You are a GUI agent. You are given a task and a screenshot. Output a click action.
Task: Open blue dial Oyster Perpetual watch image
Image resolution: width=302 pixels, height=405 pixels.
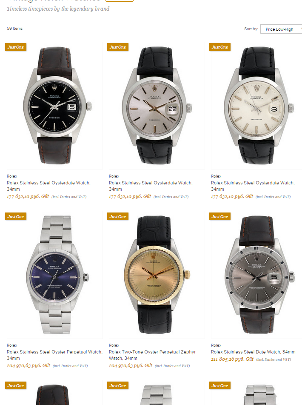tap(55, 275)
